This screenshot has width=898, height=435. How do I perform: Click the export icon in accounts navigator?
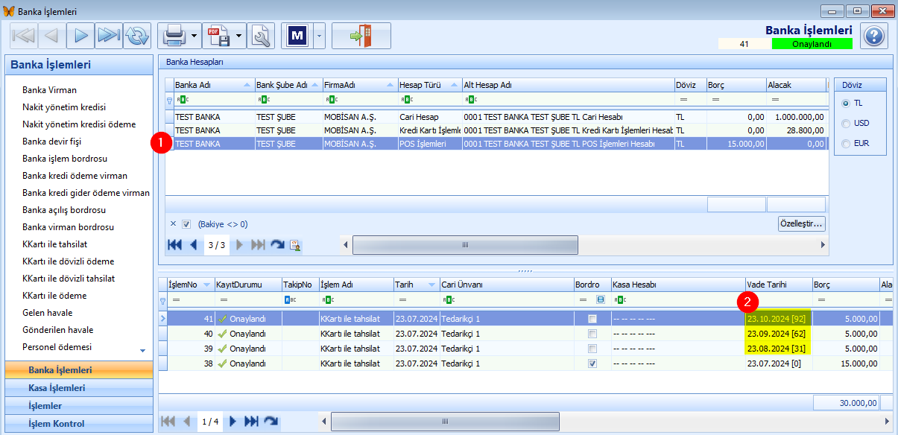[x=295, y=244]
